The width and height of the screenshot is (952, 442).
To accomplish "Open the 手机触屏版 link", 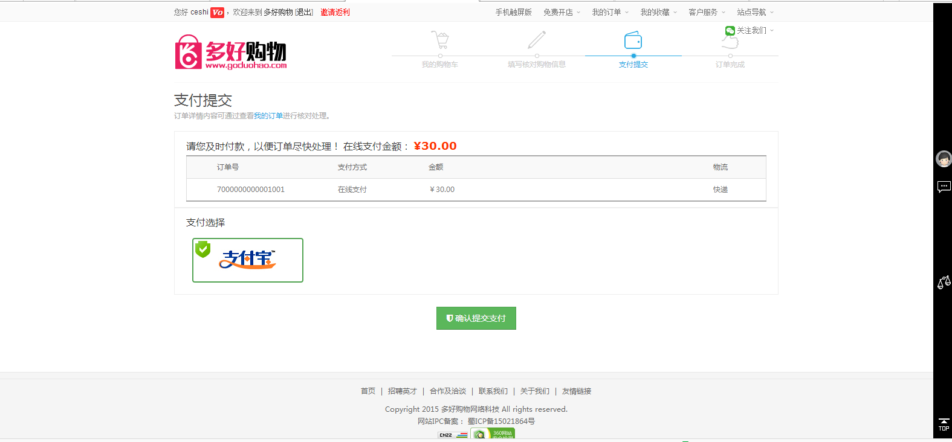I will pyautogui.click(x=514, y=12).
